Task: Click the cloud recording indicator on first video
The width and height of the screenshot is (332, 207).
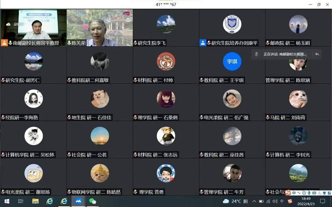Action: (7, 24)
